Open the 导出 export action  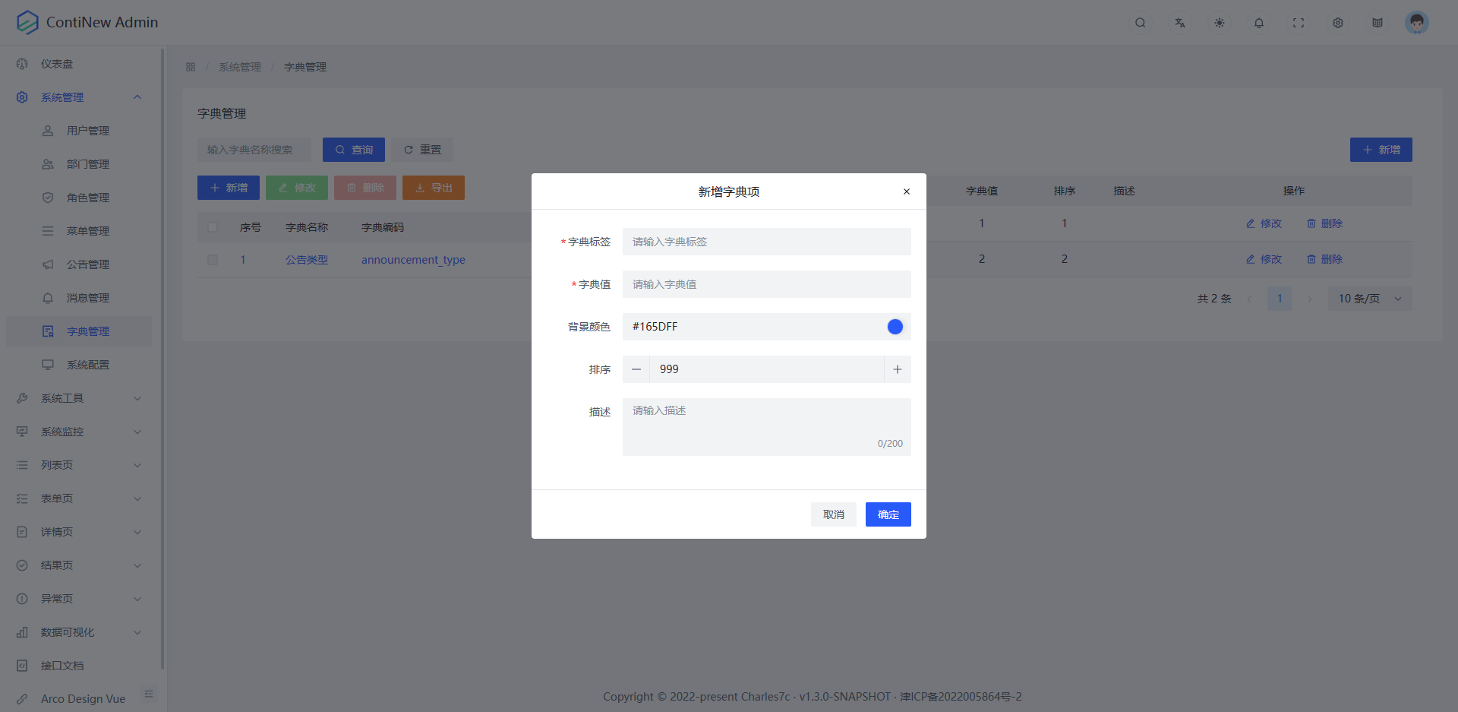(x=433, y=188)
